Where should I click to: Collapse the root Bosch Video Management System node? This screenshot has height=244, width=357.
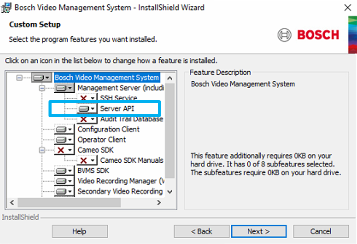(19, 77)
